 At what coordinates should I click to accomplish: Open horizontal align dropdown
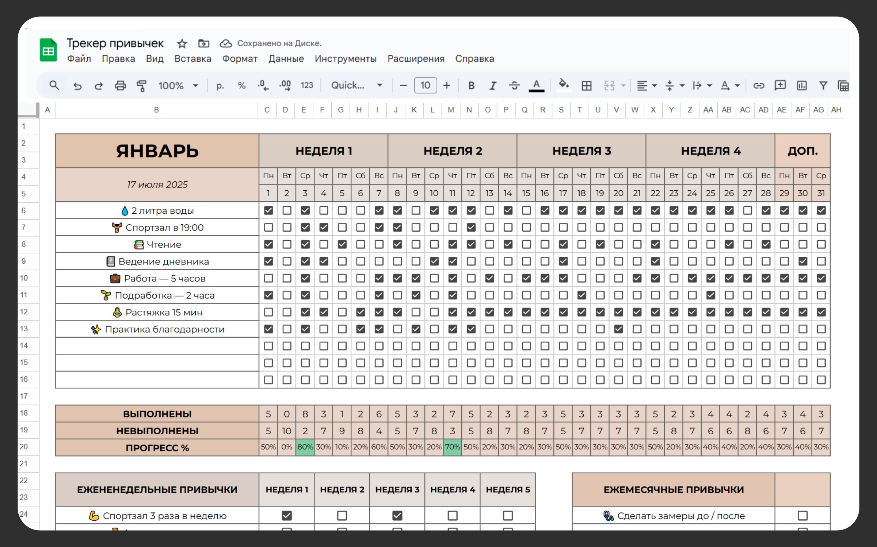[647, 86]
